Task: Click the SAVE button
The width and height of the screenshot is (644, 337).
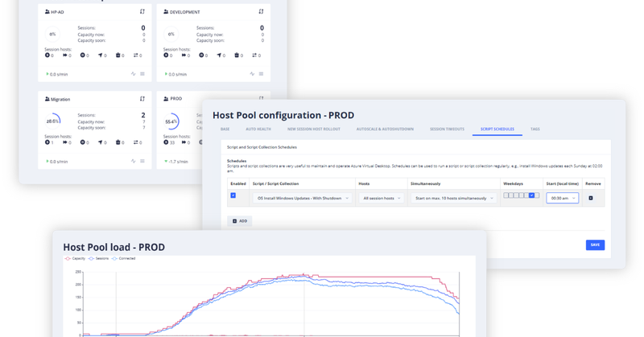Action: 595,245
